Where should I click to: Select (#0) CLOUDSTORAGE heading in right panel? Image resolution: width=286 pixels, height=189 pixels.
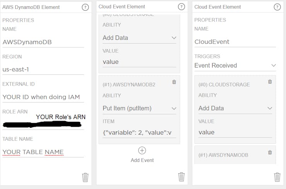224,85
